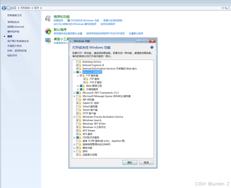The height and width of the screenshot is (188, 231).
Task: Click the 打开或关闭 Windows 功能 link
Action: tap(85, 21)
